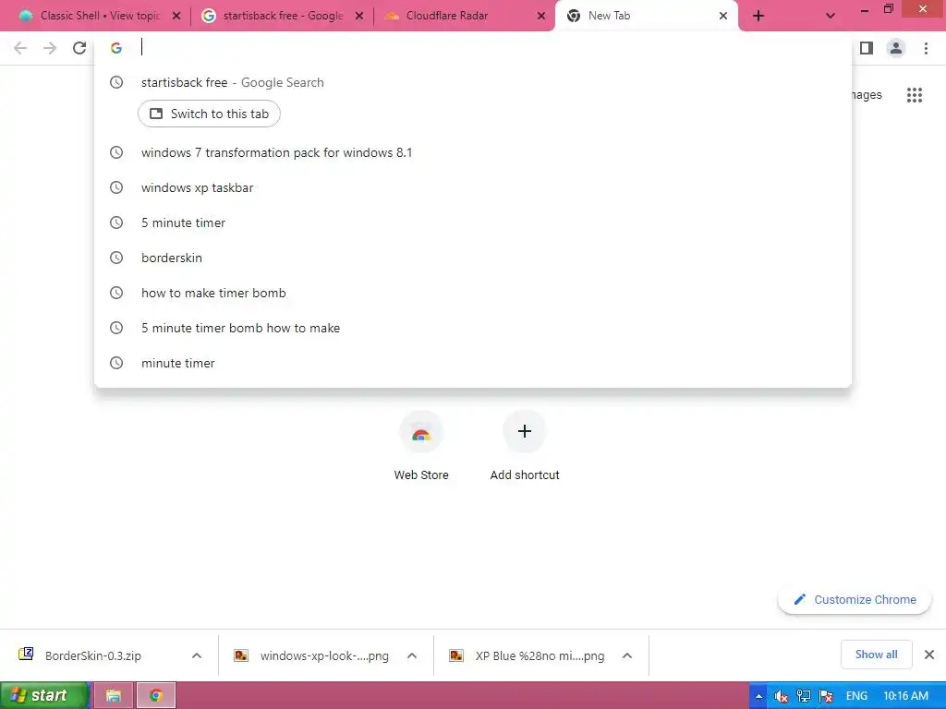Click the ENG language indicator
This screenshot has width=946, height=709.
point(856,696)
